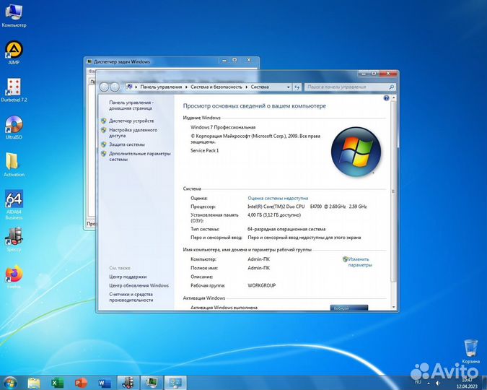Launch AIDA64 Business shortcut
487x390 pixels.
click(14, 204)
